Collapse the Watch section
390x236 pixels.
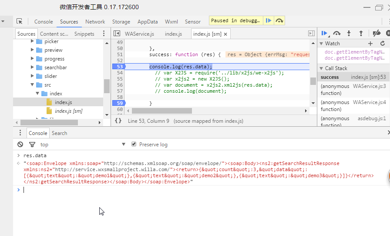click(x=321, y=44)
